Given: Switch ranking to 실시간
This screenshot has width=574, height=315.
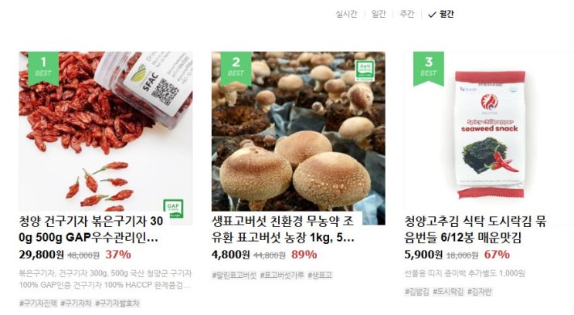Looking at the screenshot, I should tap(346, 14).
